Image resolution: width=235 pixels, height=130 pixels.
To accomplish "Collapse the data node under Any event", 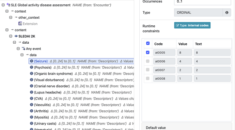I will coord(22,55).
